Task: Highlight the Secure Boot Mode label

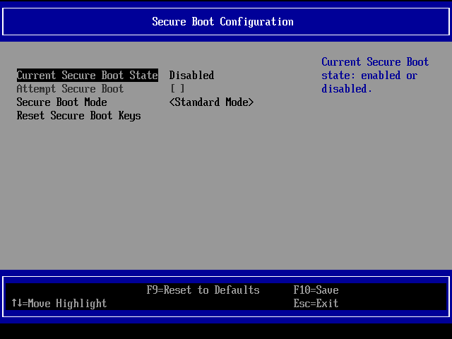Action: [61, 102]
